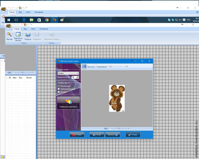Image resolution: width=199 pixels, height=159 pixels.
Task: Open Customize Quick Access arrow in back window
Action: (26, 8)
